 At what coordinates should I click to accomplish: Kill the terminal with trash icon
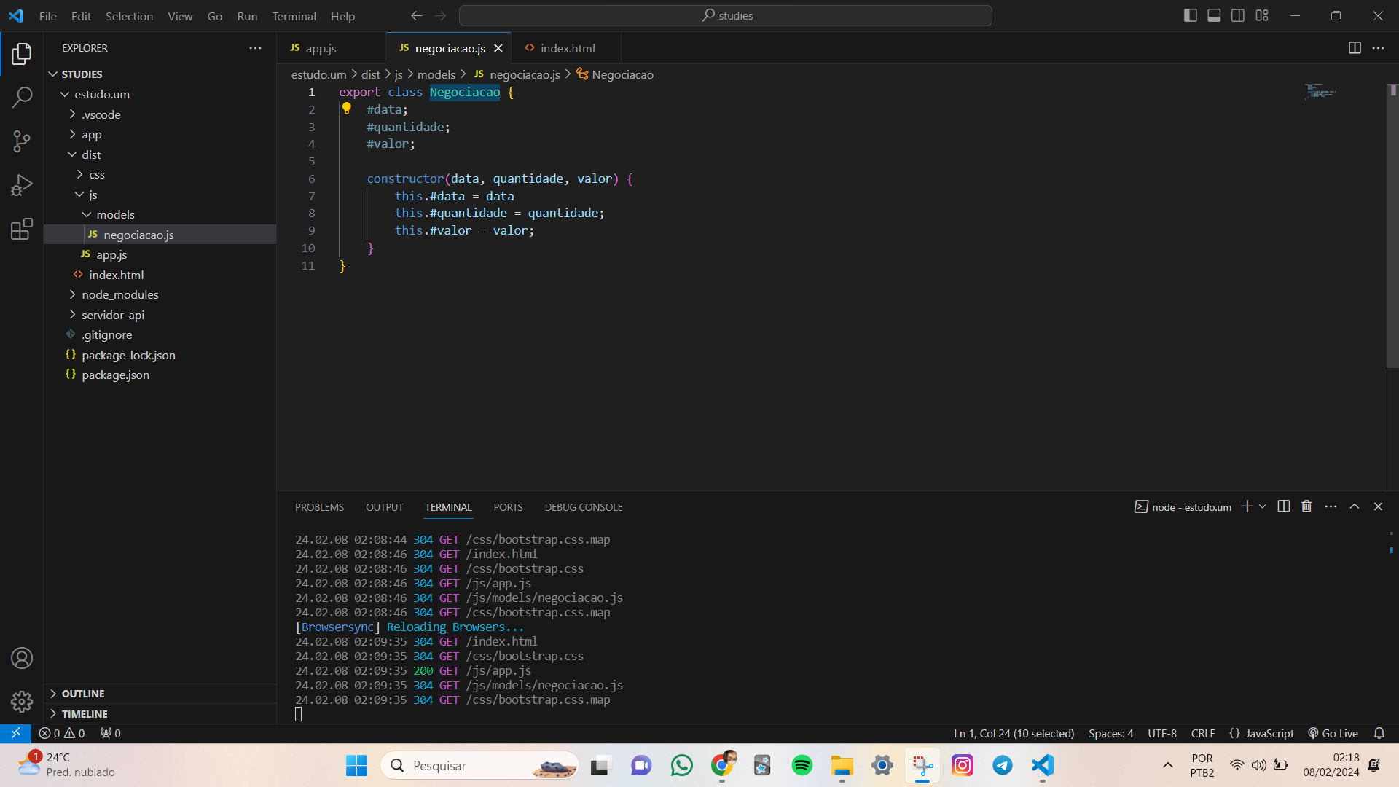click(x=1306, y=506)
